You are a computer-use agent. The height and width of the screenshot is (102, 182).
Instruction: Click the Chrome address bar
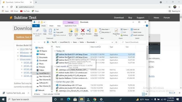pyautogui.click(x=92, y=7)
